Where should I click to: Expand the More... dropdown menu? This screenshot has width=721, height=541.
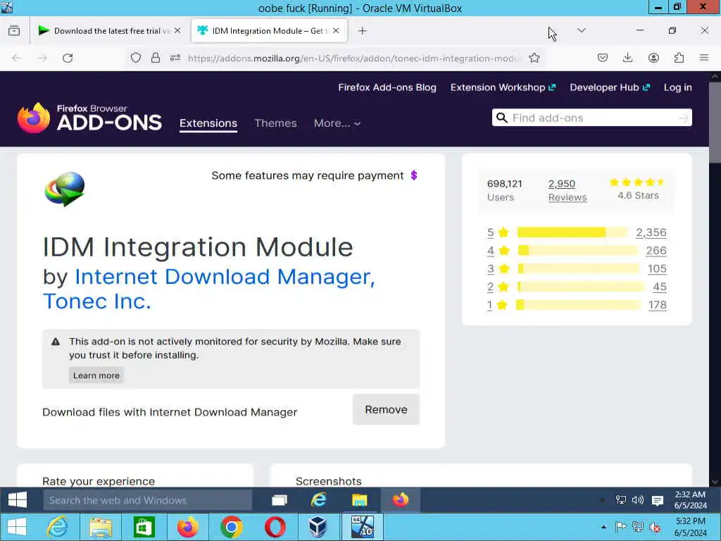coord(337,123)
